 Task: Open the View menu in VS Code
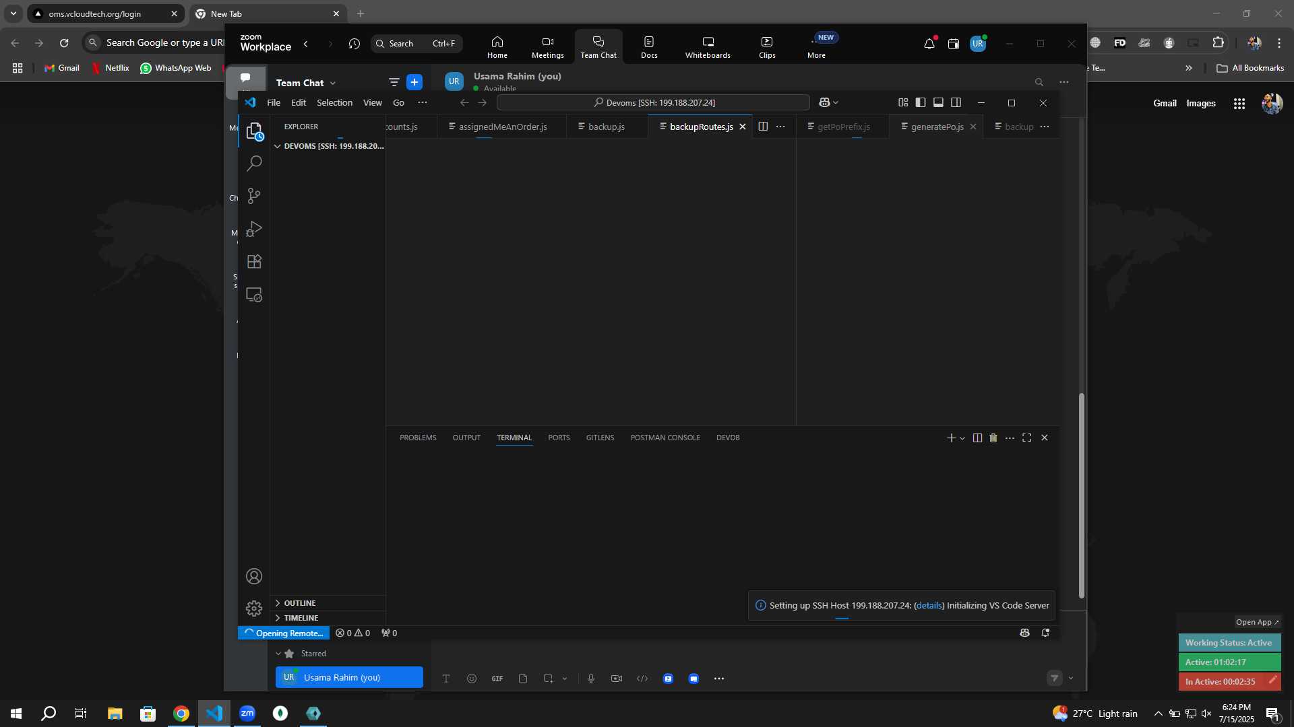(373, 102)
